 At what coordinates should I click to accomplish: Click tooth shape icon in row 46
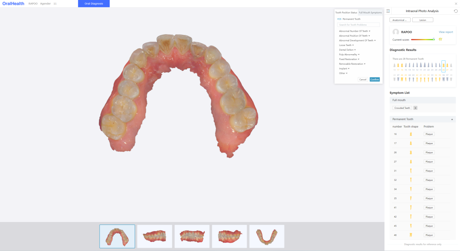pos(411,235)
